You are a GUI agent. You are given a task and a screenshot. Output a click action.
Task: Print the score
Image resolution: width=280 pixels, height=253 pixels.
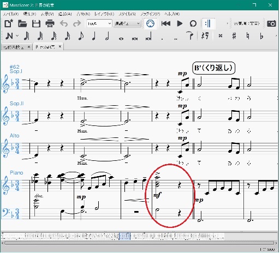pos(50,23)
